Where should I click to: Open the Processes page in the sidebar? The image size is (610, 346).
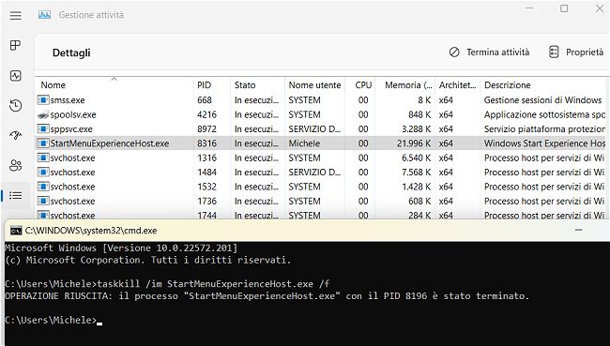click(16, 45)
